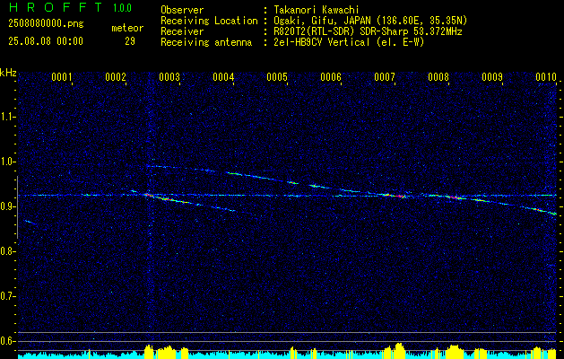This screenshot has height=359, width=564.
Task: Click the 0005 time marker
Action: pyautogui.click(x=277, y=77)
